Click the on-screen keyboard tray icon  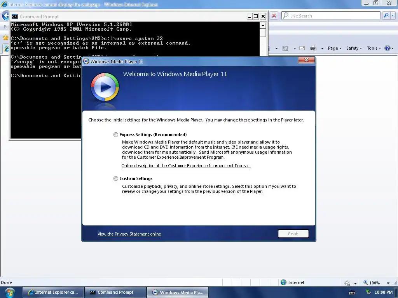(x=352, y=293)
